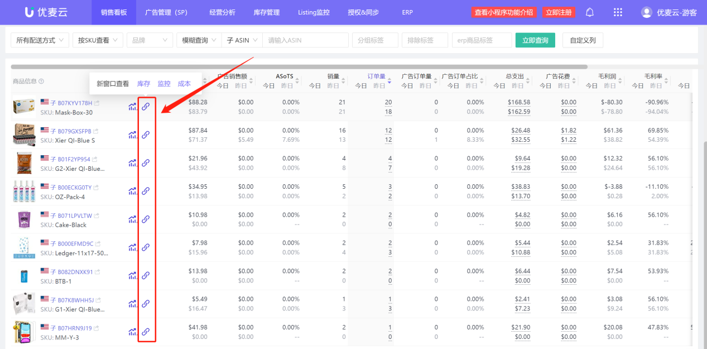Image resolution: width=707 pixels, height=349 pixels.
Task: Click link icon for OZ-Pack-4 row
Action: pyautogui.click(x=146, y=191)
